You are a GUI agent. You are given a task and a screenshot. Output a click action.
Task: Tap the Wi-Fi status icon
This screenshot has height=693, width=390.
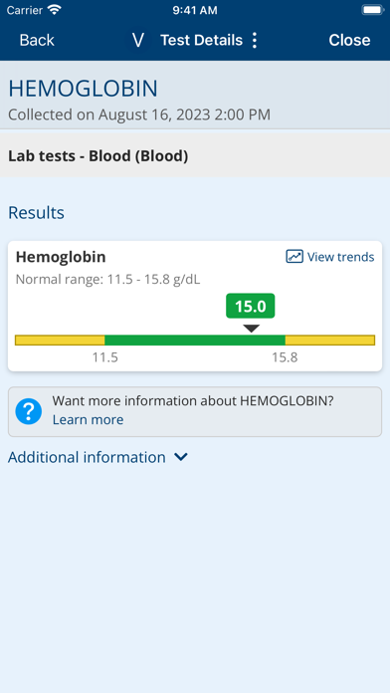pyautogui.click(x=55, y=10)
